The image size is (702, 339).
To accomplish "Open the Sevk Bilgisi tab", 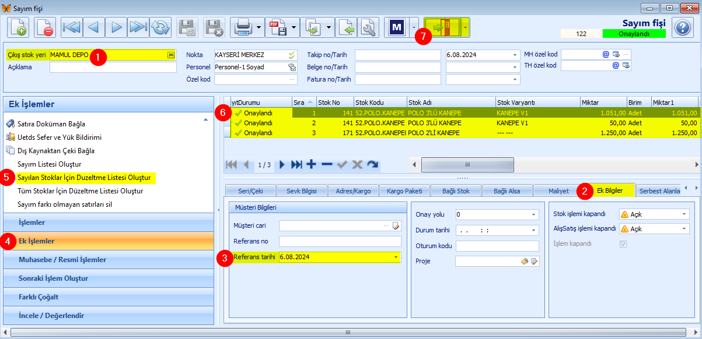I will click(302, 190).
